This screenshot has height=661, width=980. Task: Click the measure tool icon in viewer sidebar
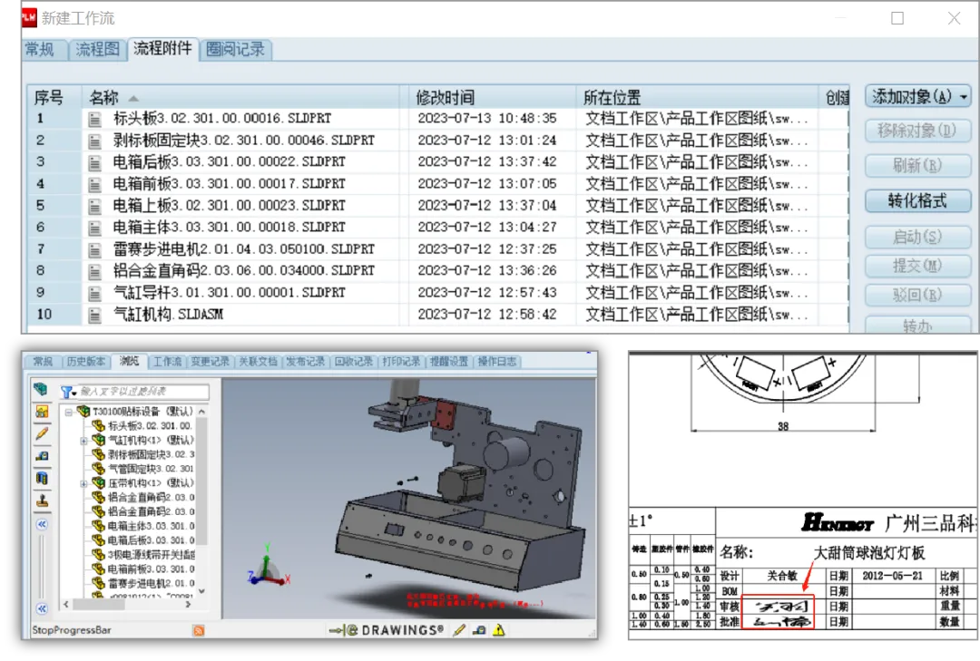tap(42, 455)
